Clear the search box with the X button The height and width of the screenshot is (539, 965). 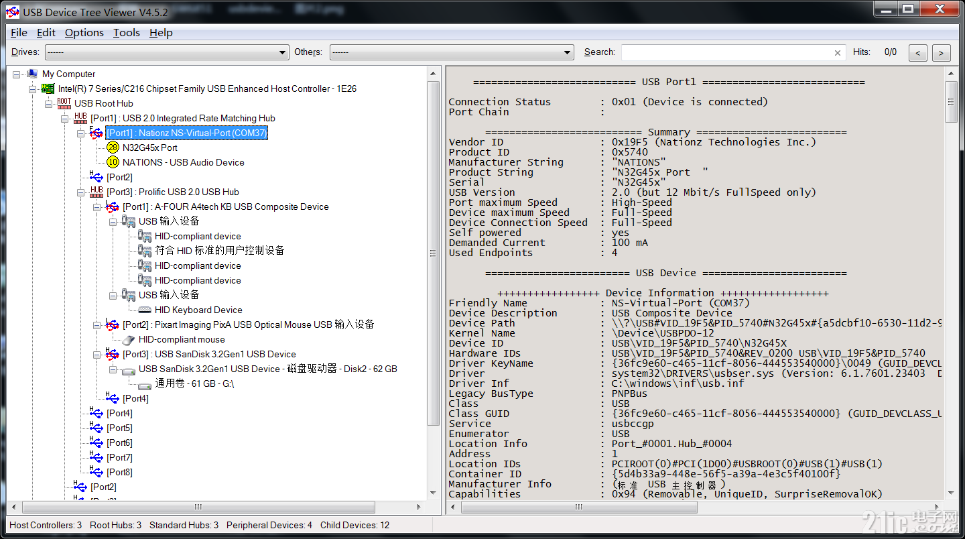click(x=838, y=52)
